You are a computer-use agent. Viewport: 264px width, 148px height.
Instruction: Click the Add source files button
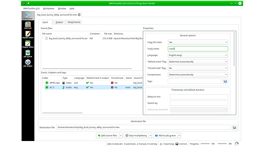[107, 135]
